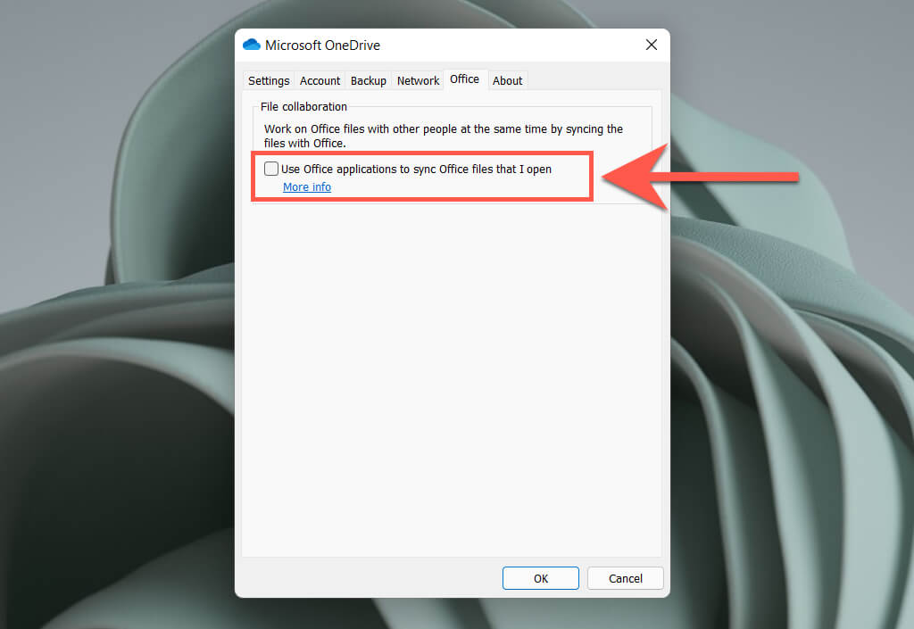
Task: Open the Account tab
Action: 320,80
